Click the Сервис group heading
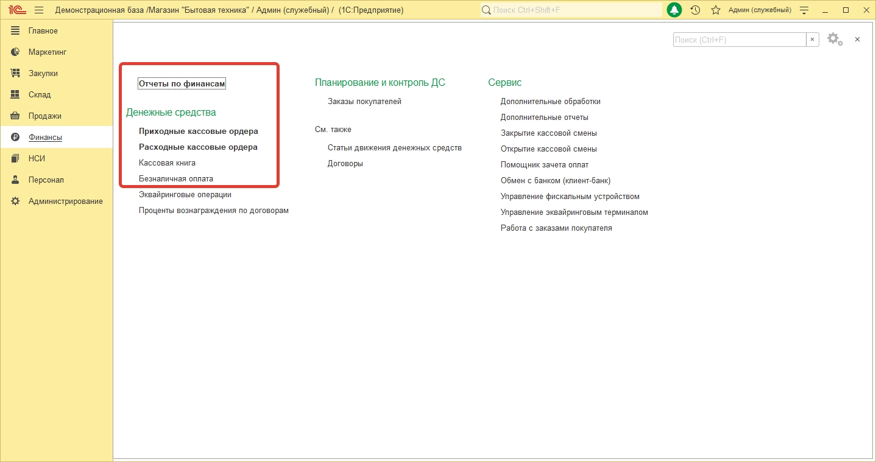The width and height of the screenshot is (876, 462). [505, 83]
